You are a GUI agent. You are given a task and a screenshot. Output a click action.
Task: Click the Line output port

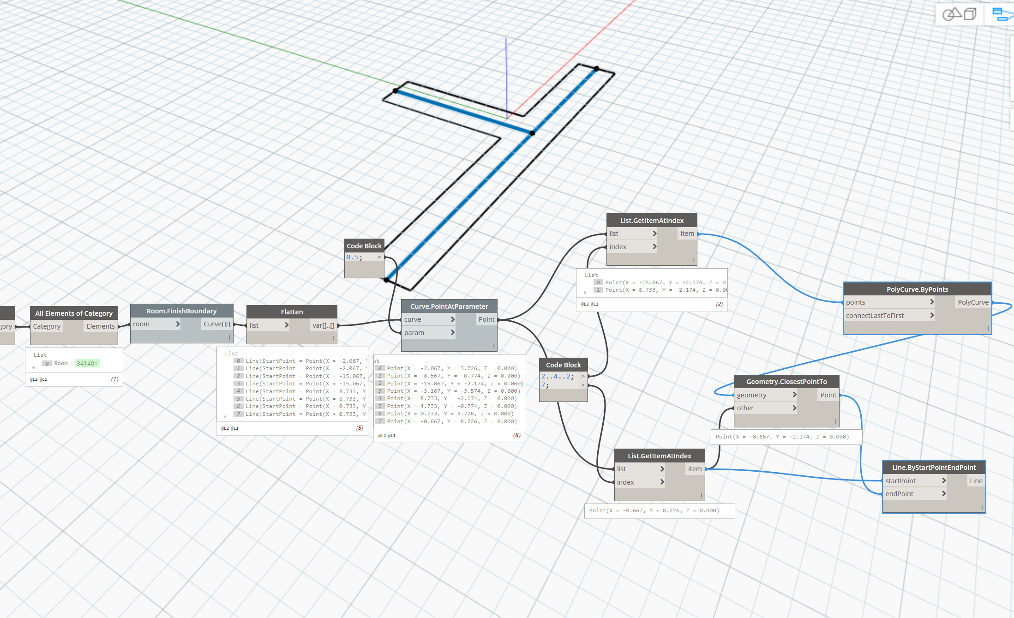(x=975, y=480)
